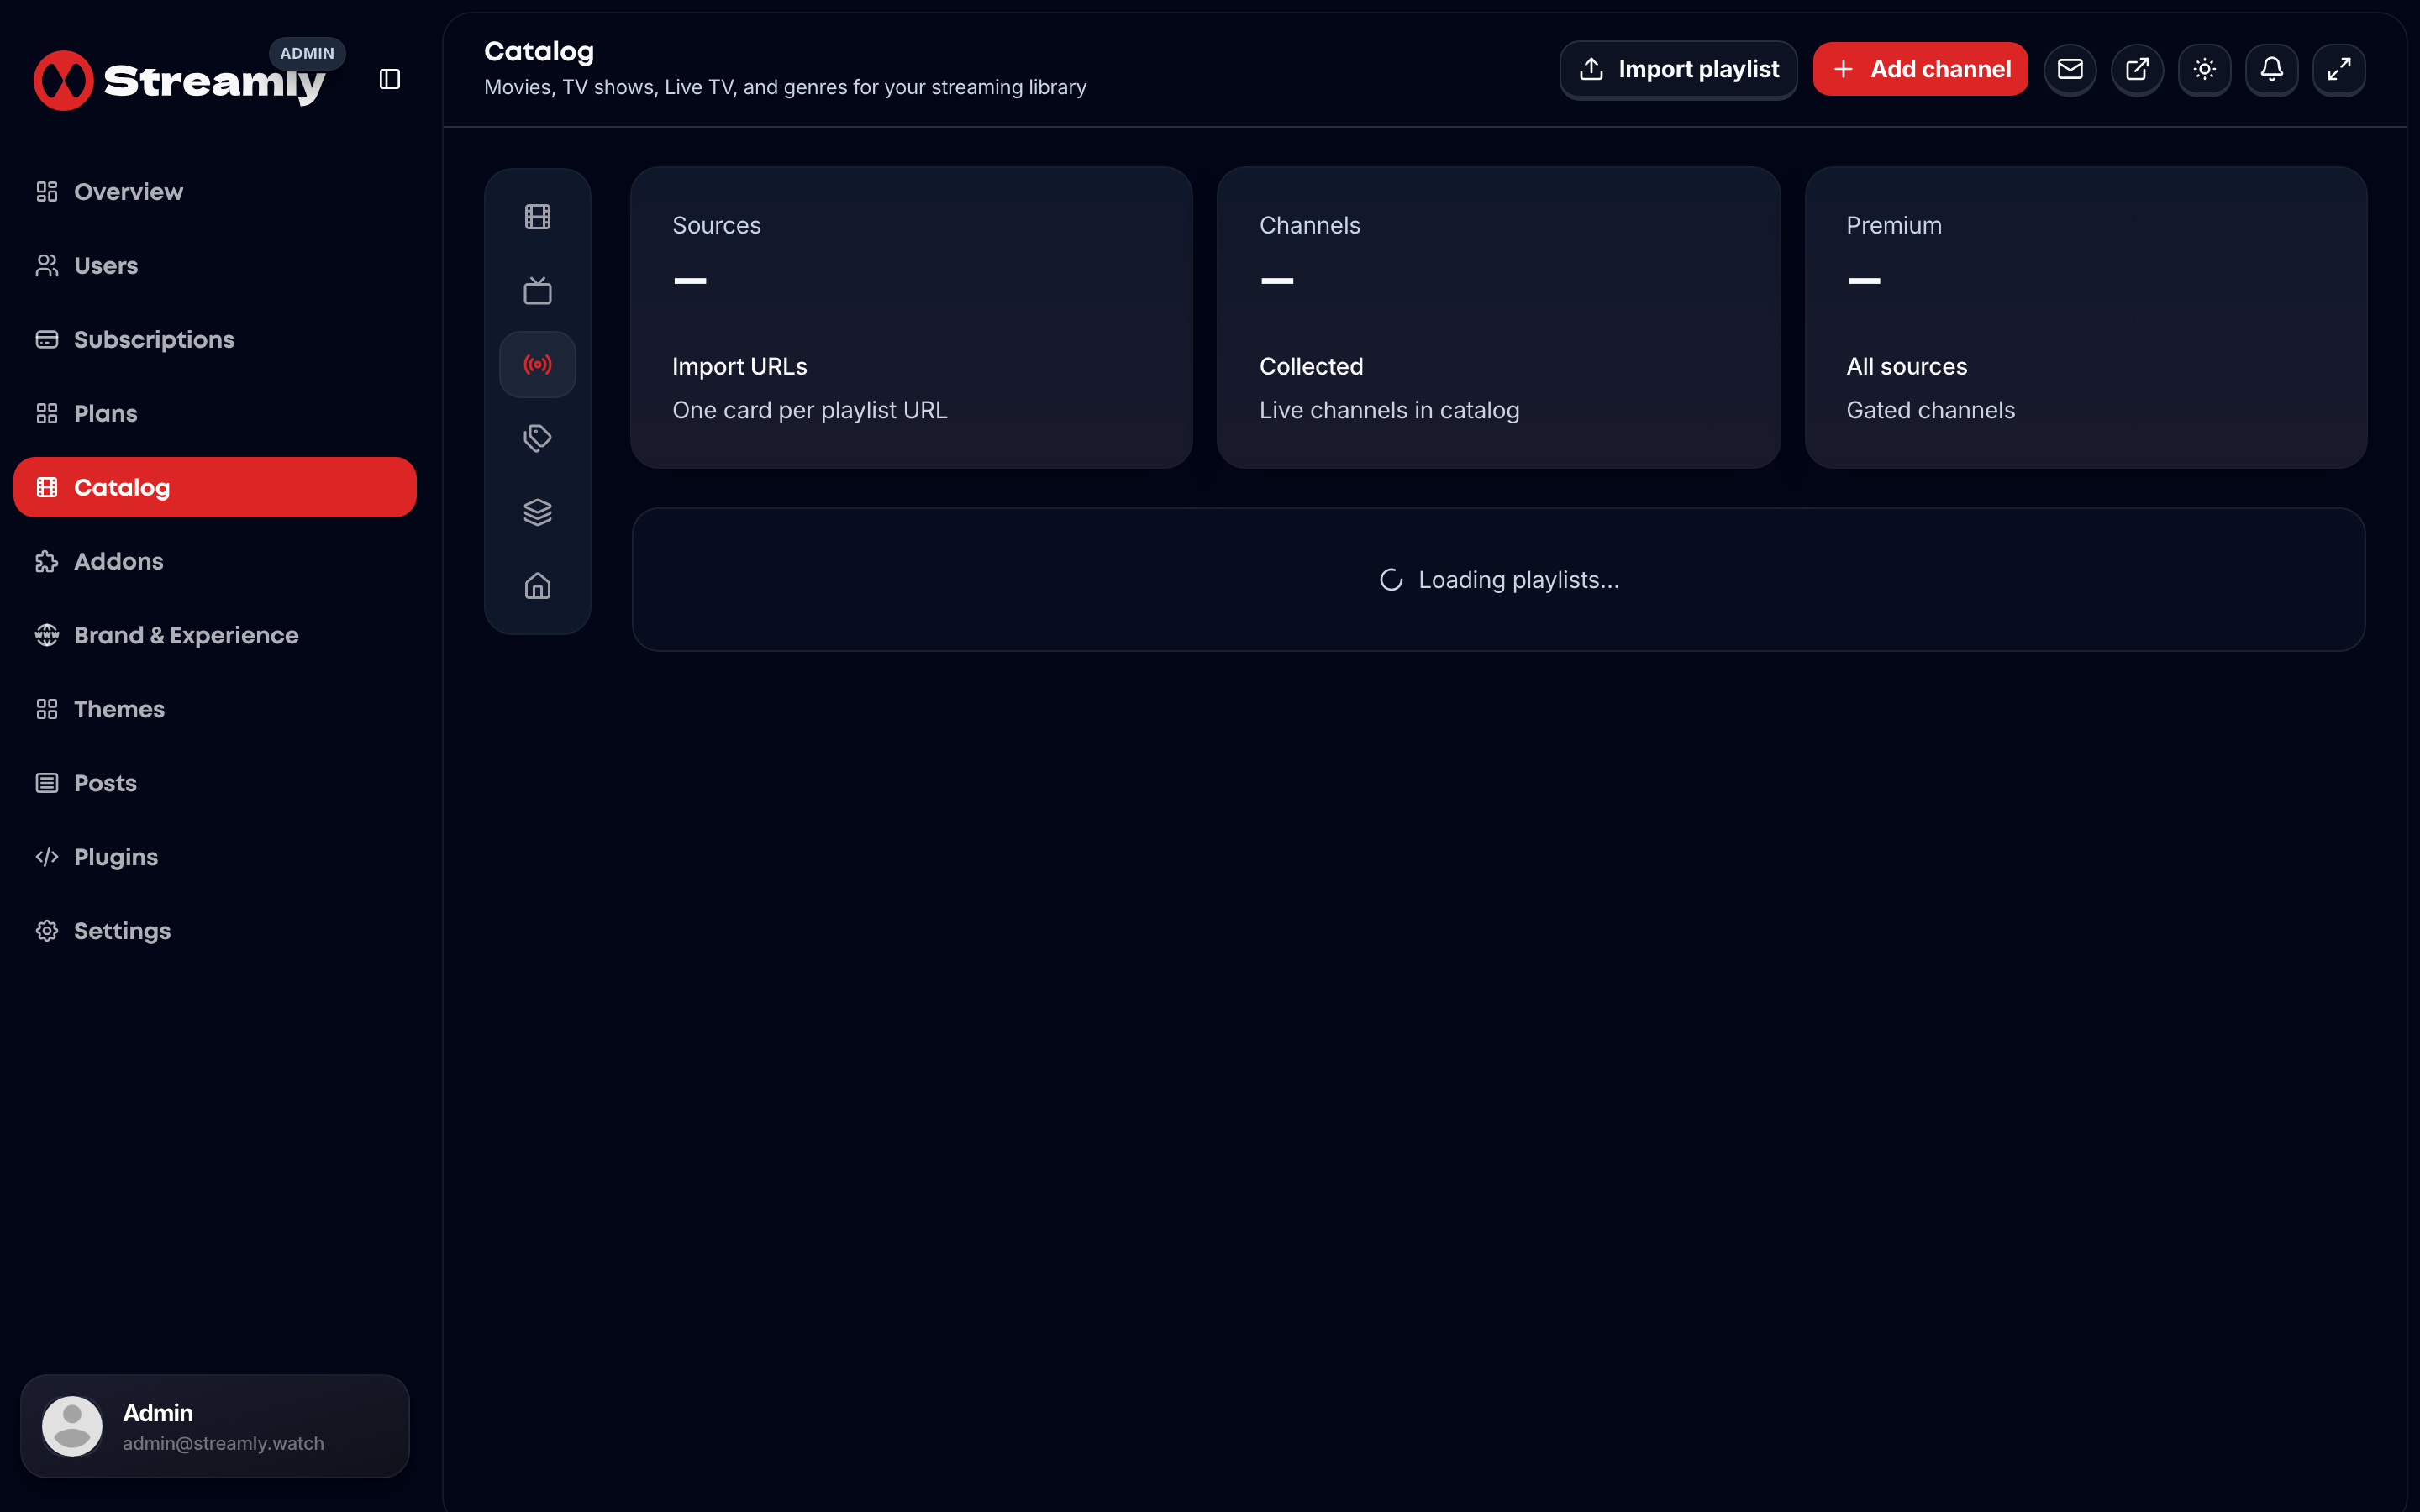The width and height of the screenshot is (2420, 1512).
Task: Open the TV shows catalog tab
Action: [x=538, y=291]
